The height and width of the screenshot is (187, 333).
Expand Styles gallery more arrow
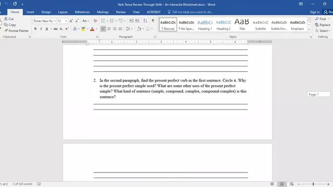click(x=309, y=30)
